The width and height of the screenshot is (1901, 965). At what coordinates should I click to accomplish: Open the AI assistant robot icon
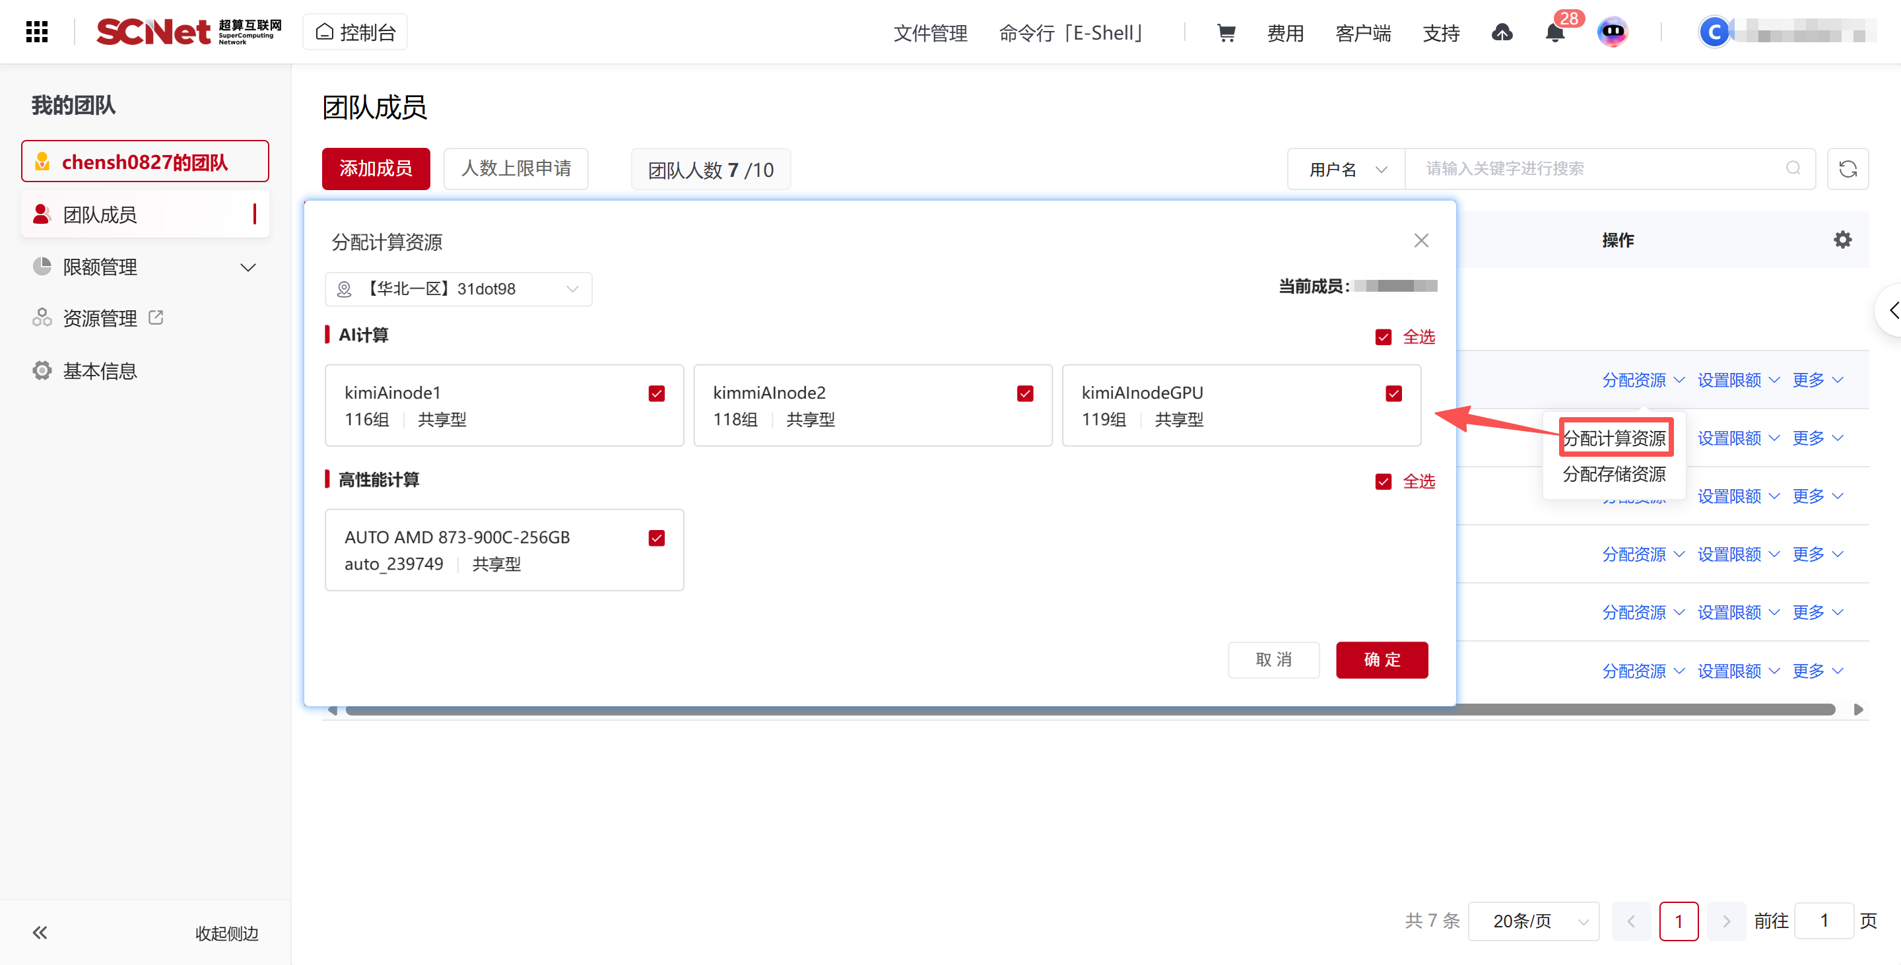point(1612,32)
